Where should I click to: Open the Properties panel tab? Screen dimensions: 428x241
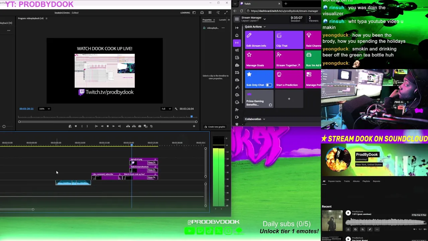point(207,20)
